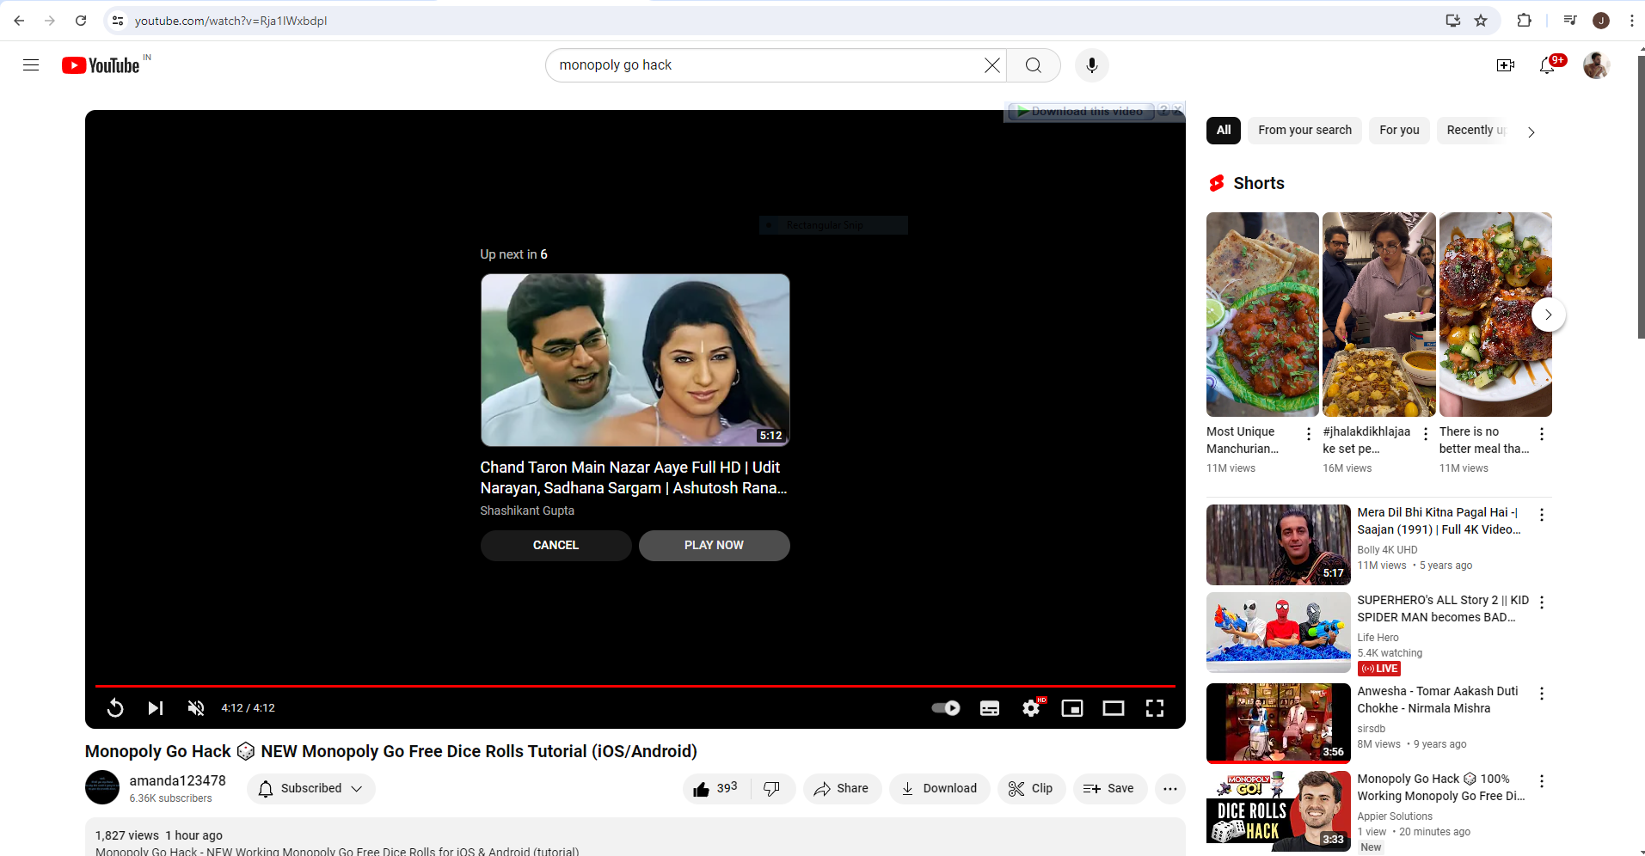Start voice search with microphone
Screen dimensions: 1645x856
click(x=1092, y=65)
